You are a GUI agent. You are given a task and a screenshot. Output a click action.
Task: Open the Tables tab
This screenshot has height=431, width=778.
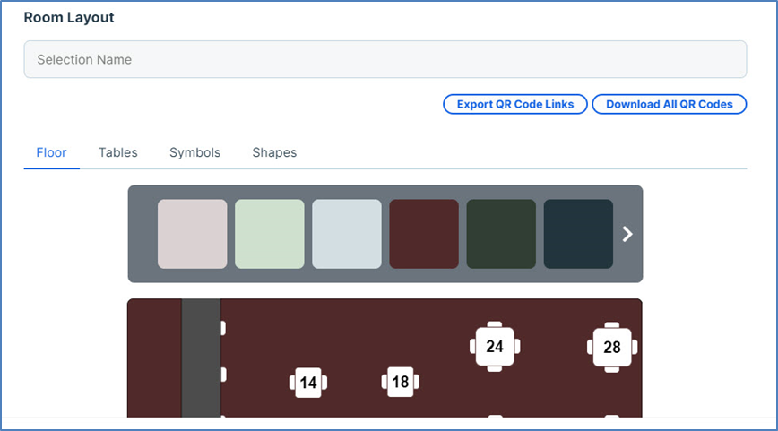(x=118, y=152)
